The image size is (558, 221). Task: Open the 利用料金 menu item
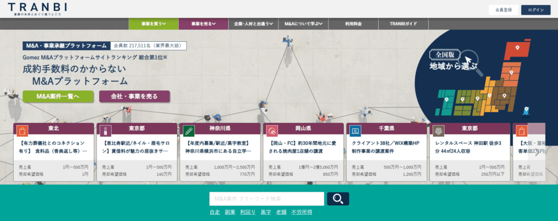pyautogui.click(x=354, y=24)
